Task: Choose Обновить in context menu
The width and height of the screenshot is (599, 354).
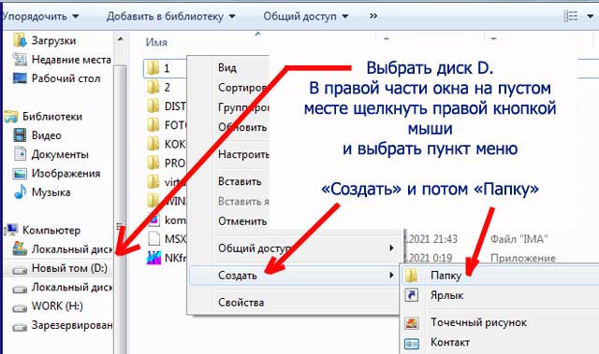Action: [242, 127]
